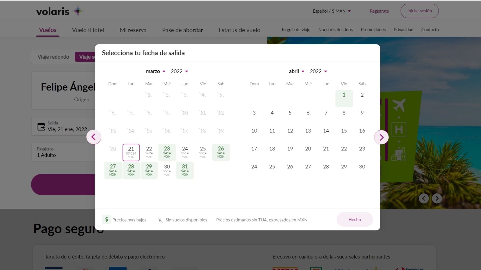Select March 23 with $414 fare
Viewport: 481px width, 270px height.
(x=167, y=152)
